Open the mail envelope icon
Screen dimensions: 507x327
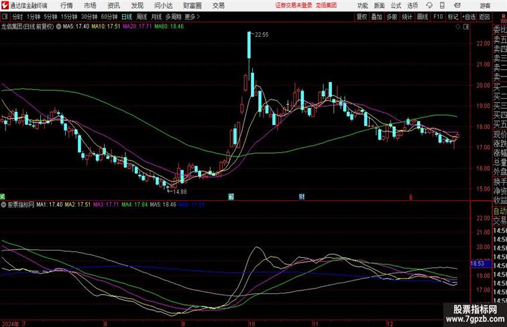click(x=457, y=5)
